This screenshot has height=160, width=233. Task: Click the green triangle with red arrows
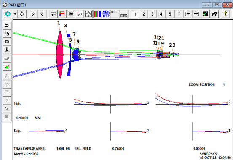click(7, 67)
